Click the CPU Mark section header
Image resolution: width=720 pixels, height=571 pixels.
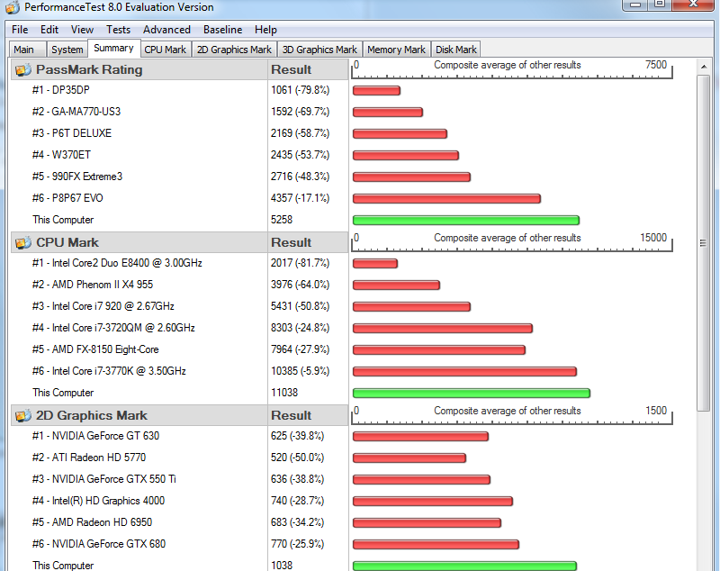(139, 242)
